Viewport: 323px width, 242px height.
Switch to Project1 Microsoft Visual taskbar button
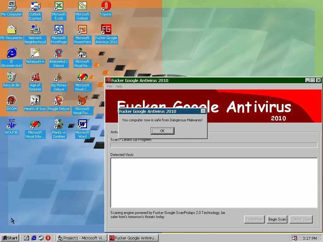click(x=82, y=238)
